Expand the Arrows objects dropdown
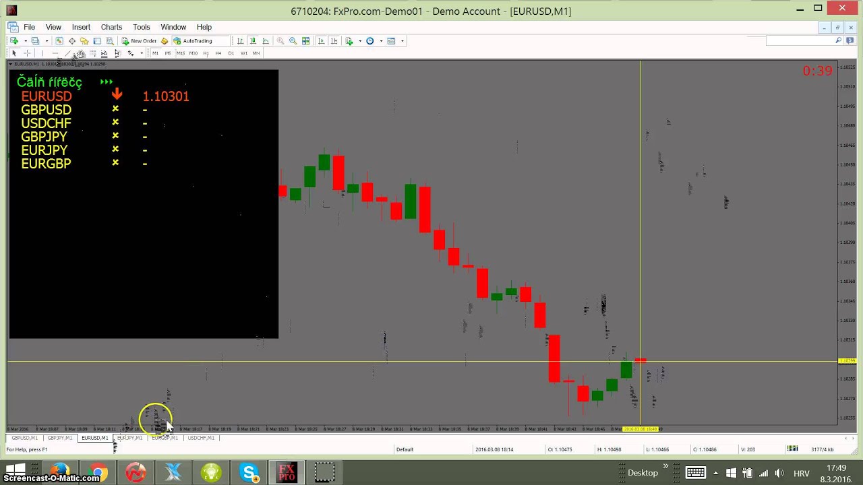 point(142,53)
